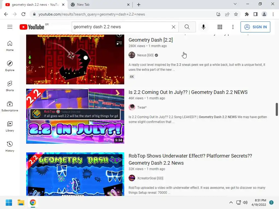Viewport: 279px width, 209px height.
Task: Open Chrome extensions puzzle icon
Action: 247,14
